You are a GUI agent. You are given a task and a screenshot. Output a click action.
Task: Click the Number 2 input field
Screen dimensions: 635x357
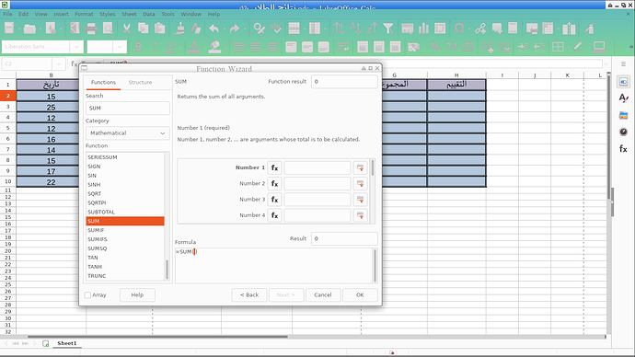317,183
